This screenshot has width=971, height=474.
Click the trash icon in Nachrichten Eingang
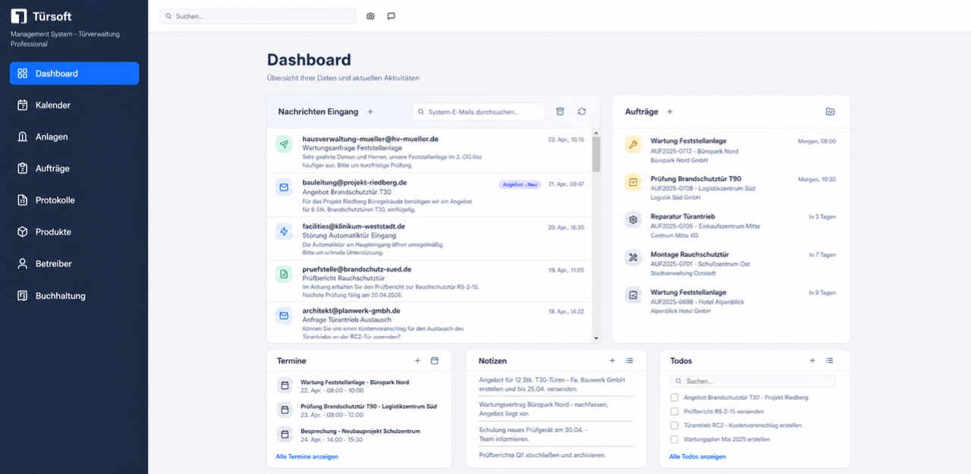pyautogui.click(x=560, y=111)
